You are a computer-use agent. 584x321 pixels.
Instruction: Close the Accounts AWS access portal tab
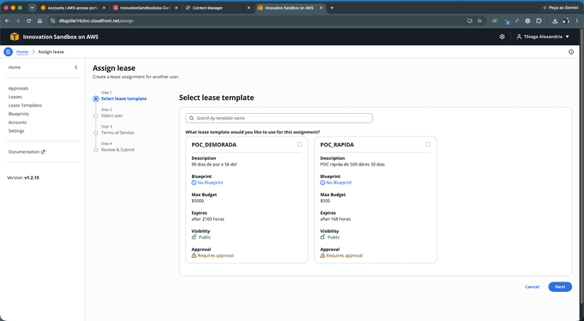tap(104, 8)
